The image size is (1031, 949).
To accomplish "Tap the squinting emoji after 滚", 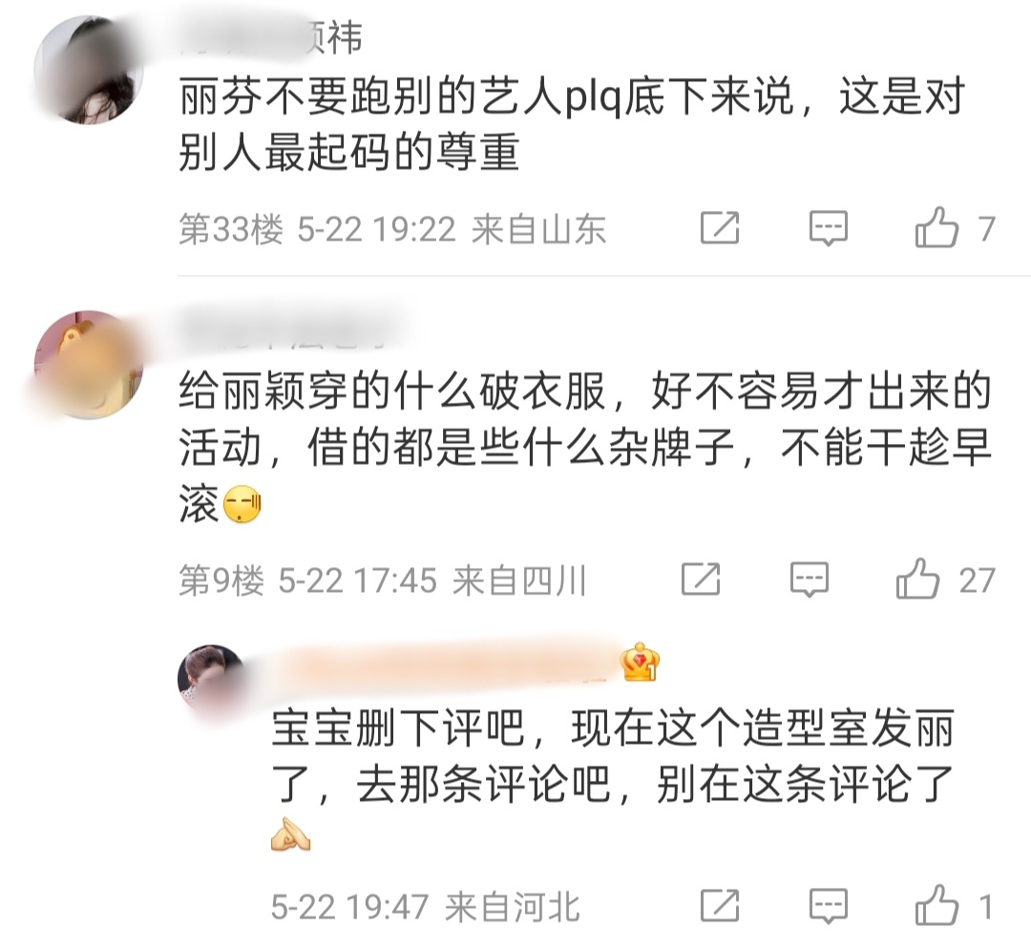I will click(242, 505).
